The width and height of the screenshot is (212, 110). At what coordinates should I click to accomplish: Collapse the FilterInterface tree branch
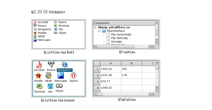99,31
